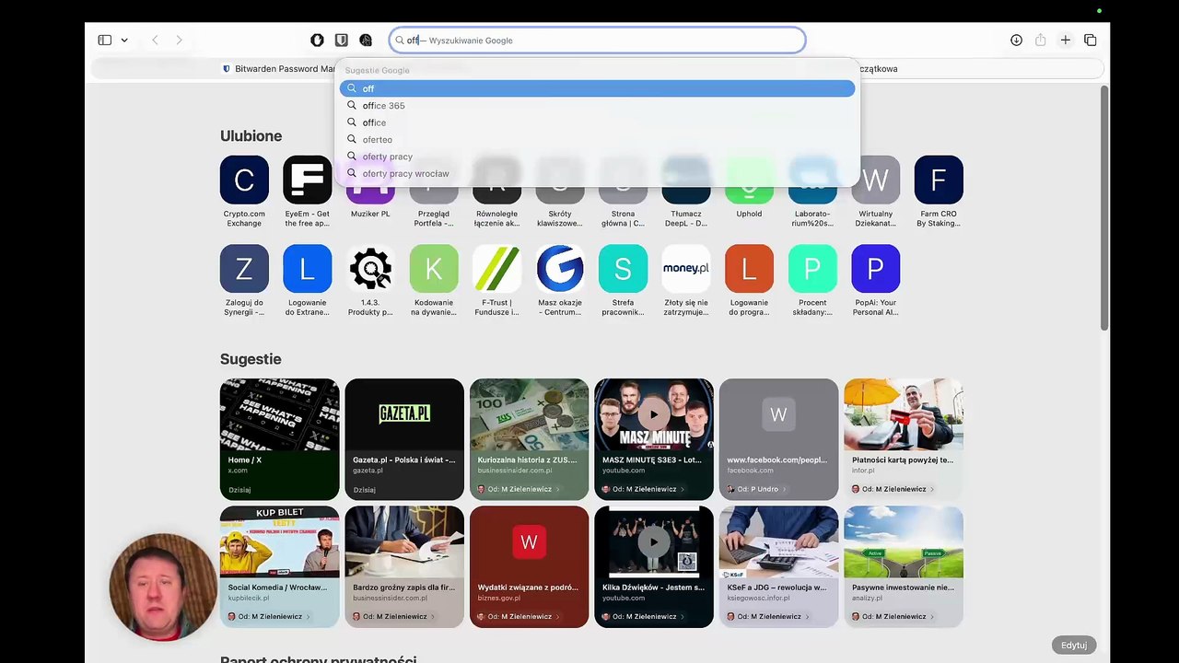Open the Bitwarden Password Manager bookmark
The width and height of the screenshot is (1179, 663).
pyautogui.click(x=279, y=69)
